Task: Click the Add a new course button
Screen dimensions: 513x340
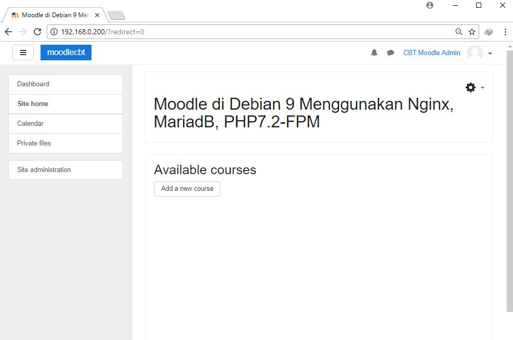Action: coord(187,189)
